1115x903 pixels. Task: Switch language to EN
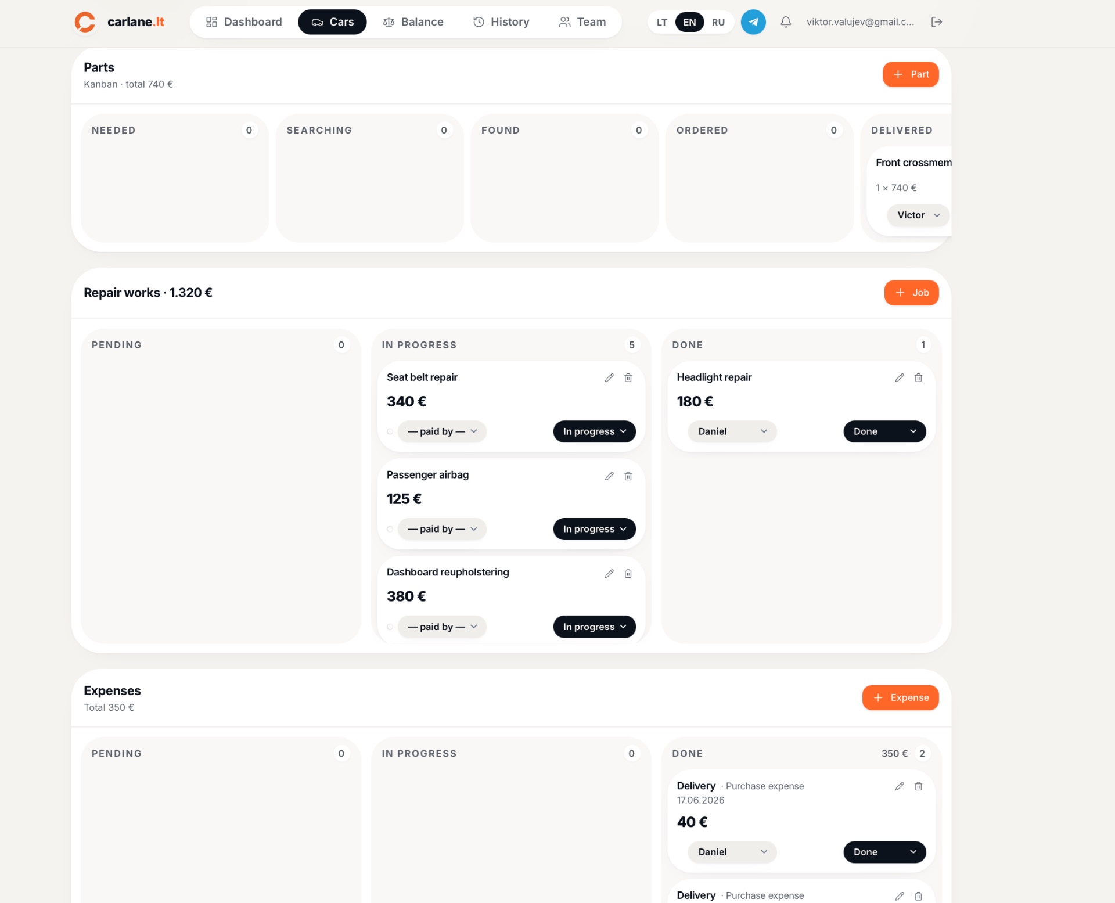(x=689, y=22)
